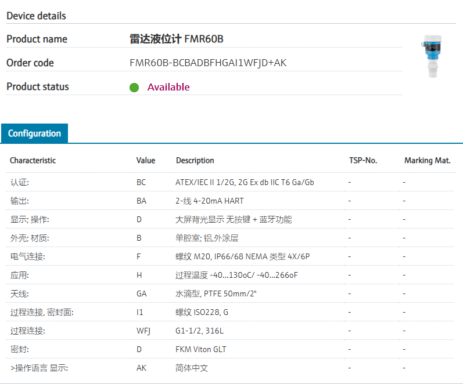Click the Characteristic column header
This screenshot has width=463, height=384.
point(33,160)
